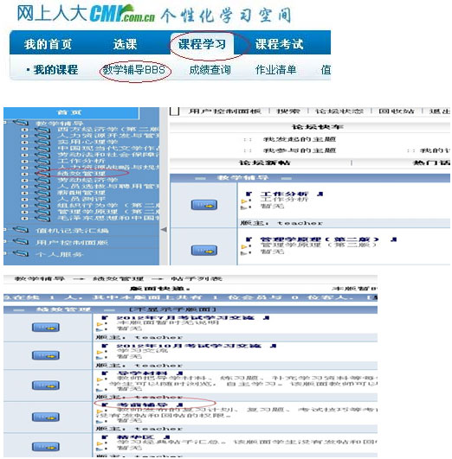The image size is (452, 459).
Task: Open the 课程学习 tab
Action: (x=202, y=44)
